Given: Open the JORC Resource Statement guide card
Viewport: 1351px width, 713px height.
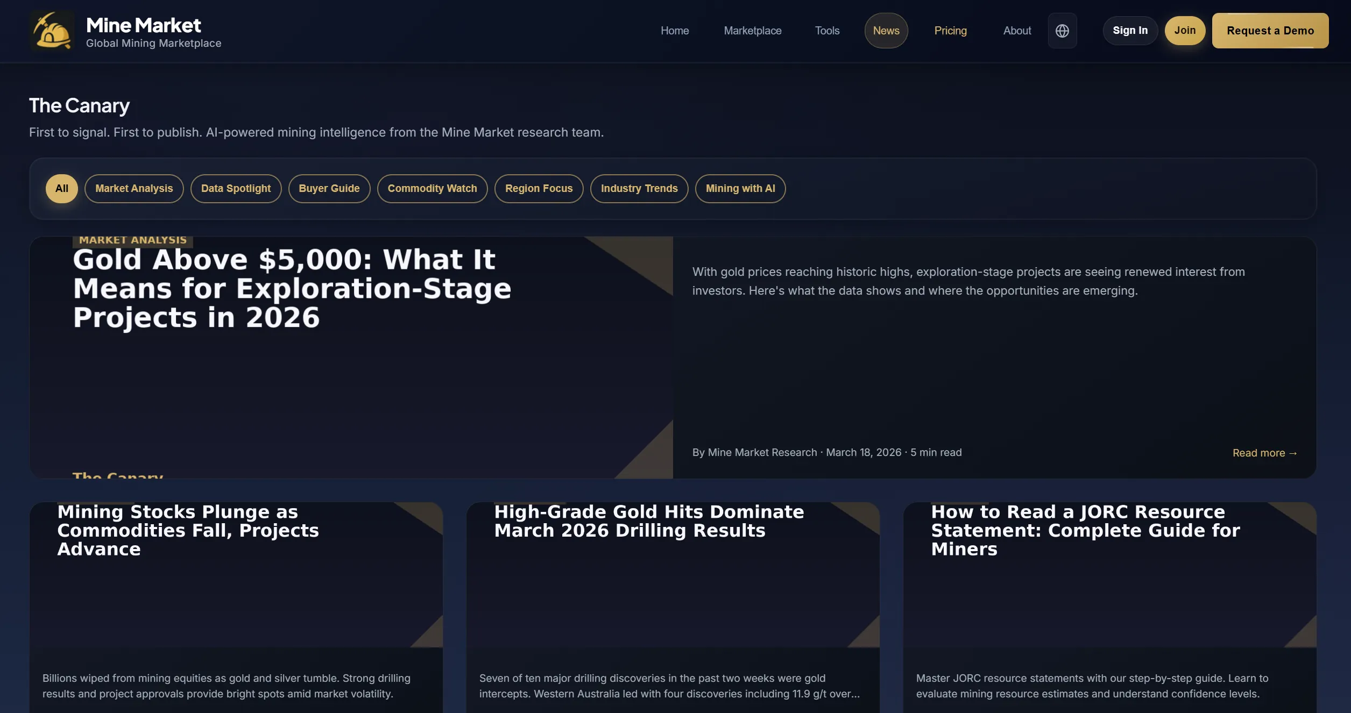Looking at the screenshot, I should pos(1109,575).
